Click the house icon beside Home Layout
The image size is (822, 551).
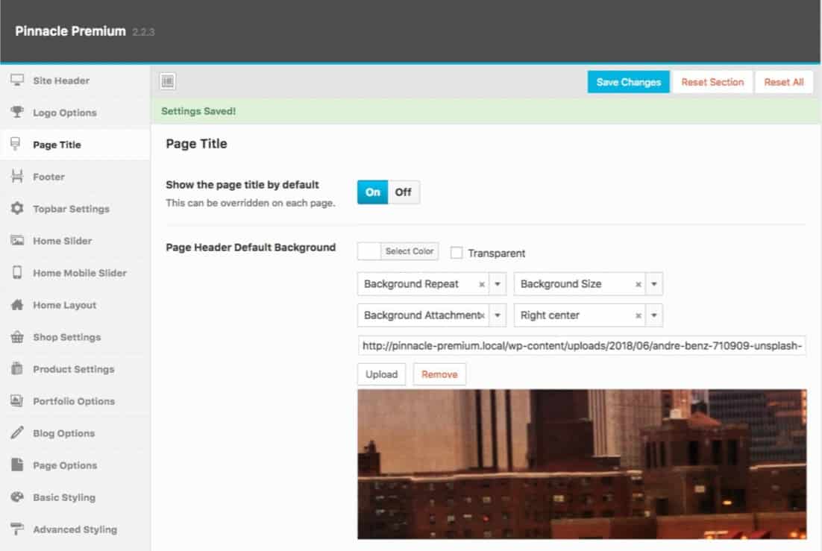pyautogui.click(x=17, y=304)
